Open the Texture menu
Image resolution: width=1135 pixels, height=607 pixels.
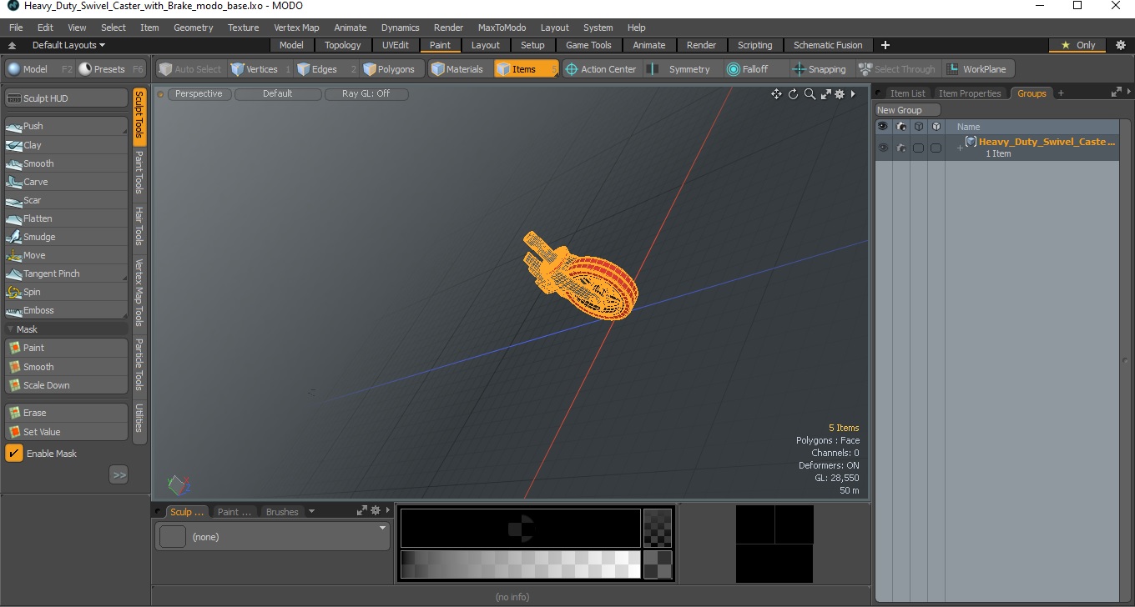[x=244, y=28]
